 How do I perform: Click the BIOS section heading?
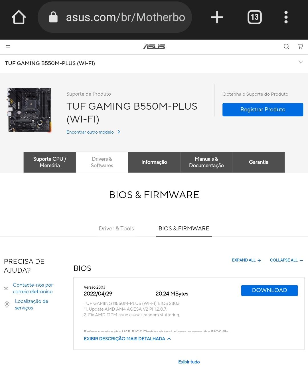pos(82,268)
